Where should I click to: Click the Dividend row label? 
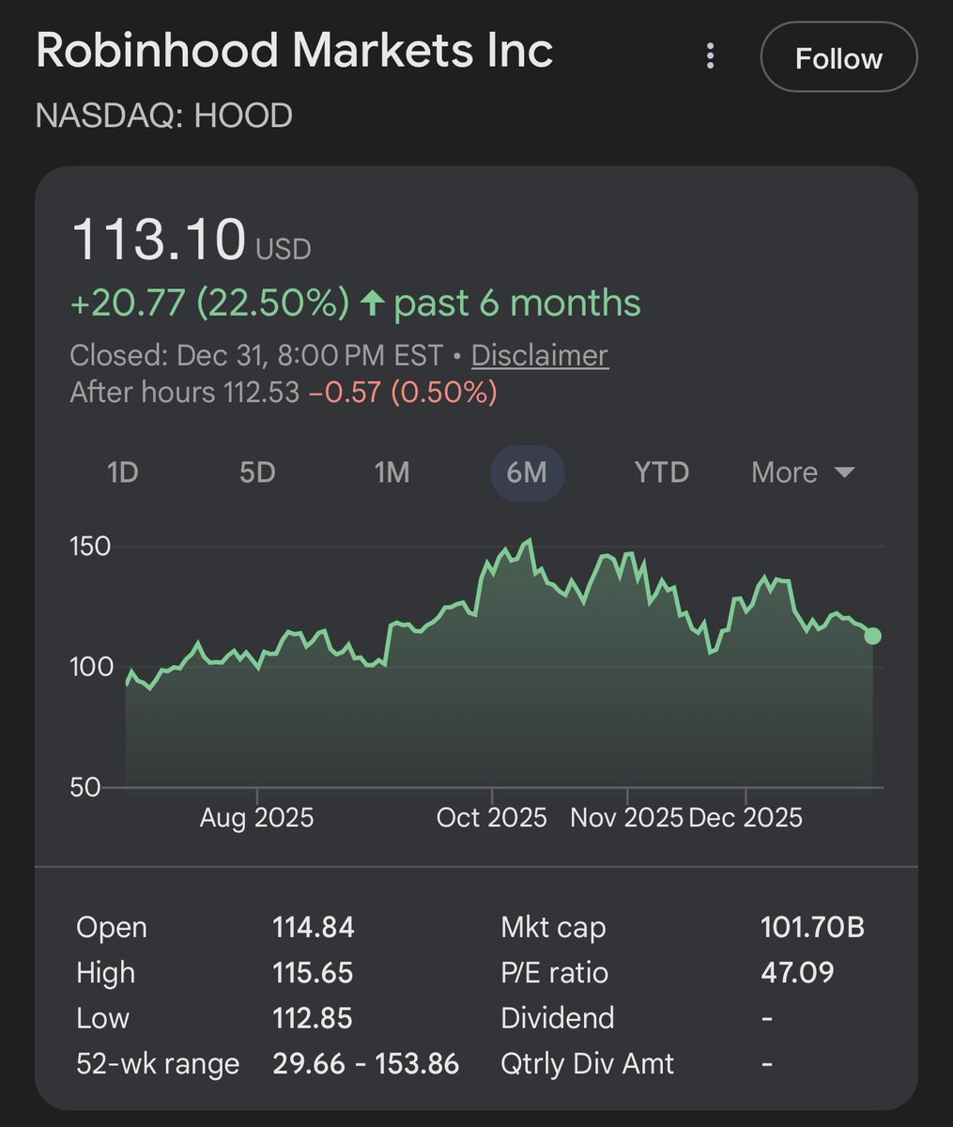[x=557, y=1018]
